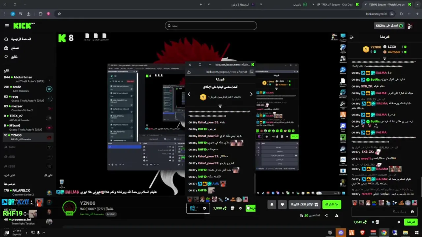Open the chat shop icon
The image size is (422, 237).
point(378,222)
